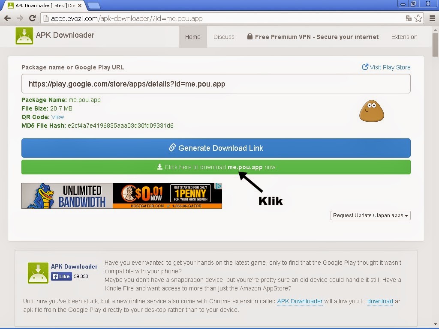Click here to download me.pou.app button
The height and width of the screenshot is (329, 439).
point(216,167)
